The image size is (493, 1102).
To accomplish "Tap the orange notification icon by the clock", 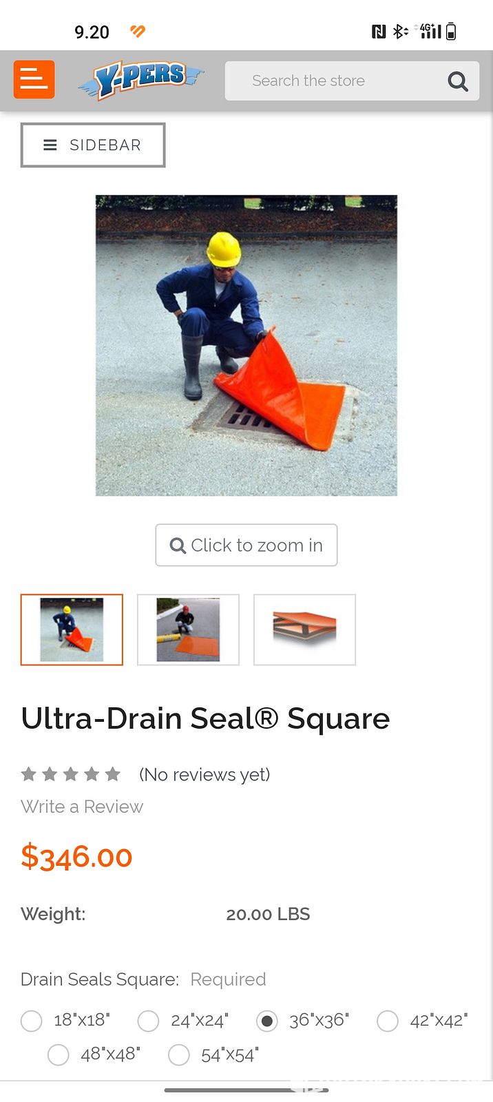I will point(138,31).
